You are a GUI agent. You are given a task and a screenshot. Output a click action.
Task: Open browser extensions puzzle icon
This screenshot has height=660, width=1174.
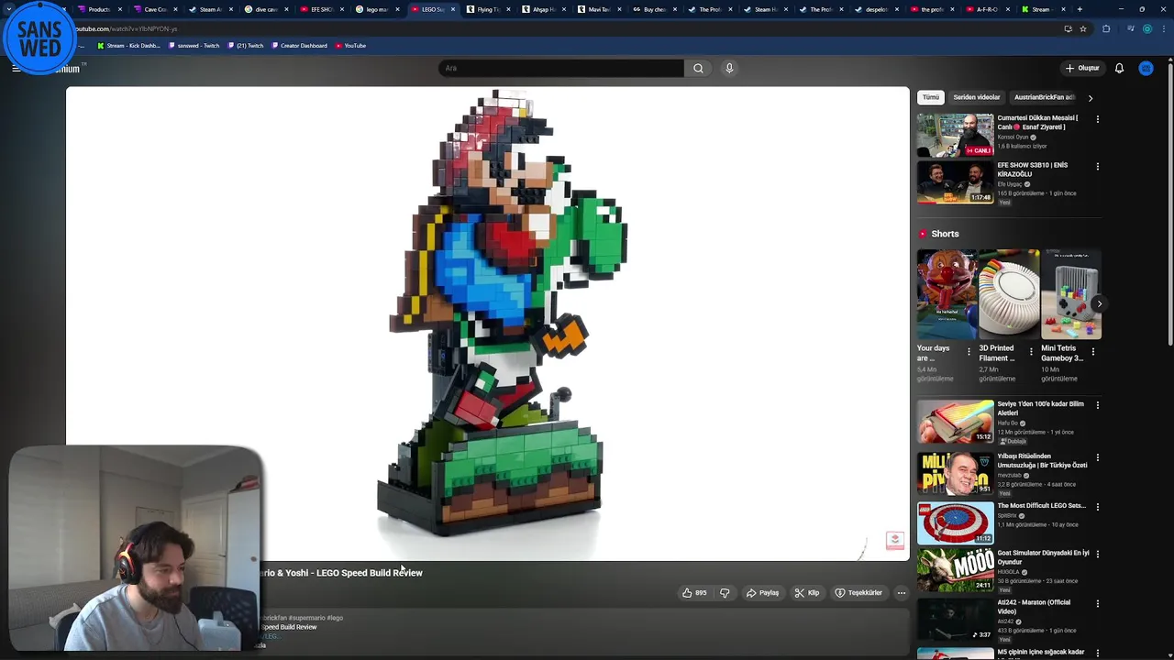[x=1106, y=28]
